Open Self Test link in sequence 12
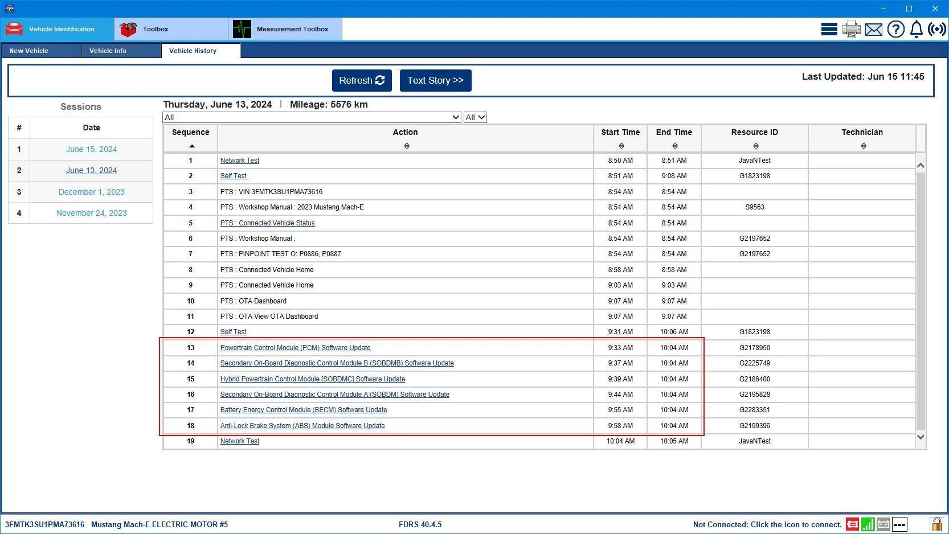The height and width of the screenshot is (534, 949). click(x=234, y=332)
